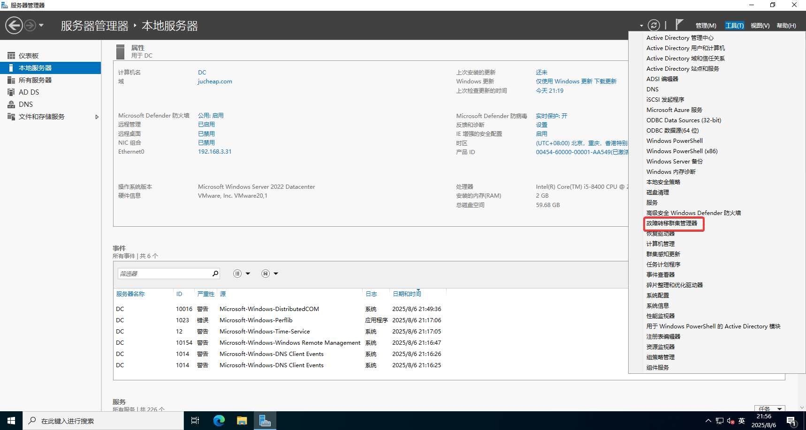Open 故障转移群集管理器 menu item
Image resolution: width=806 pixels, height=430 pixels.
pos(671,223)
